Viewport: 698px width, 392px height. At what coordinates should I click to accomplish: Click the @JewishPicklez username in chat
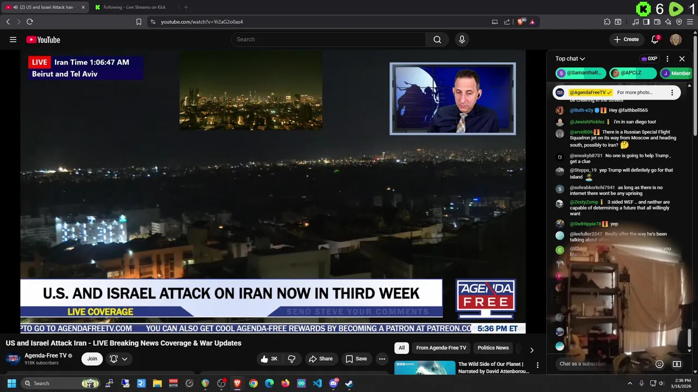coord(587,122)
